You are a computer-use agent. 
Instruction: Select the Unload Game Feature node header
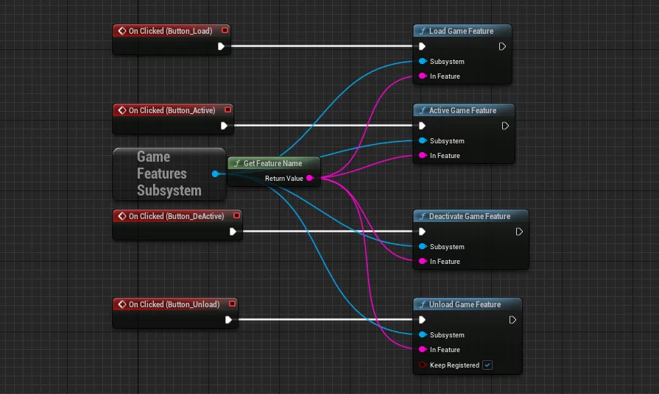[465, 304]
